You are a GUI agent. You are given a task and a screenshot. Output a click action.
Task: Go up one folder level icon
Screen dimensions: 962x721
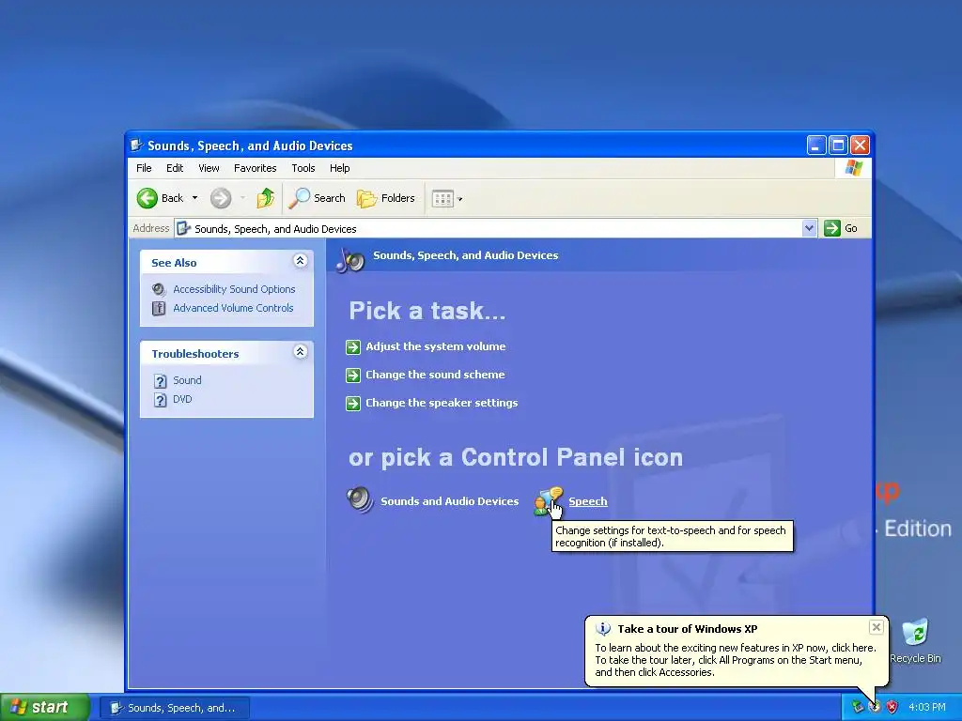pos(266,198)
